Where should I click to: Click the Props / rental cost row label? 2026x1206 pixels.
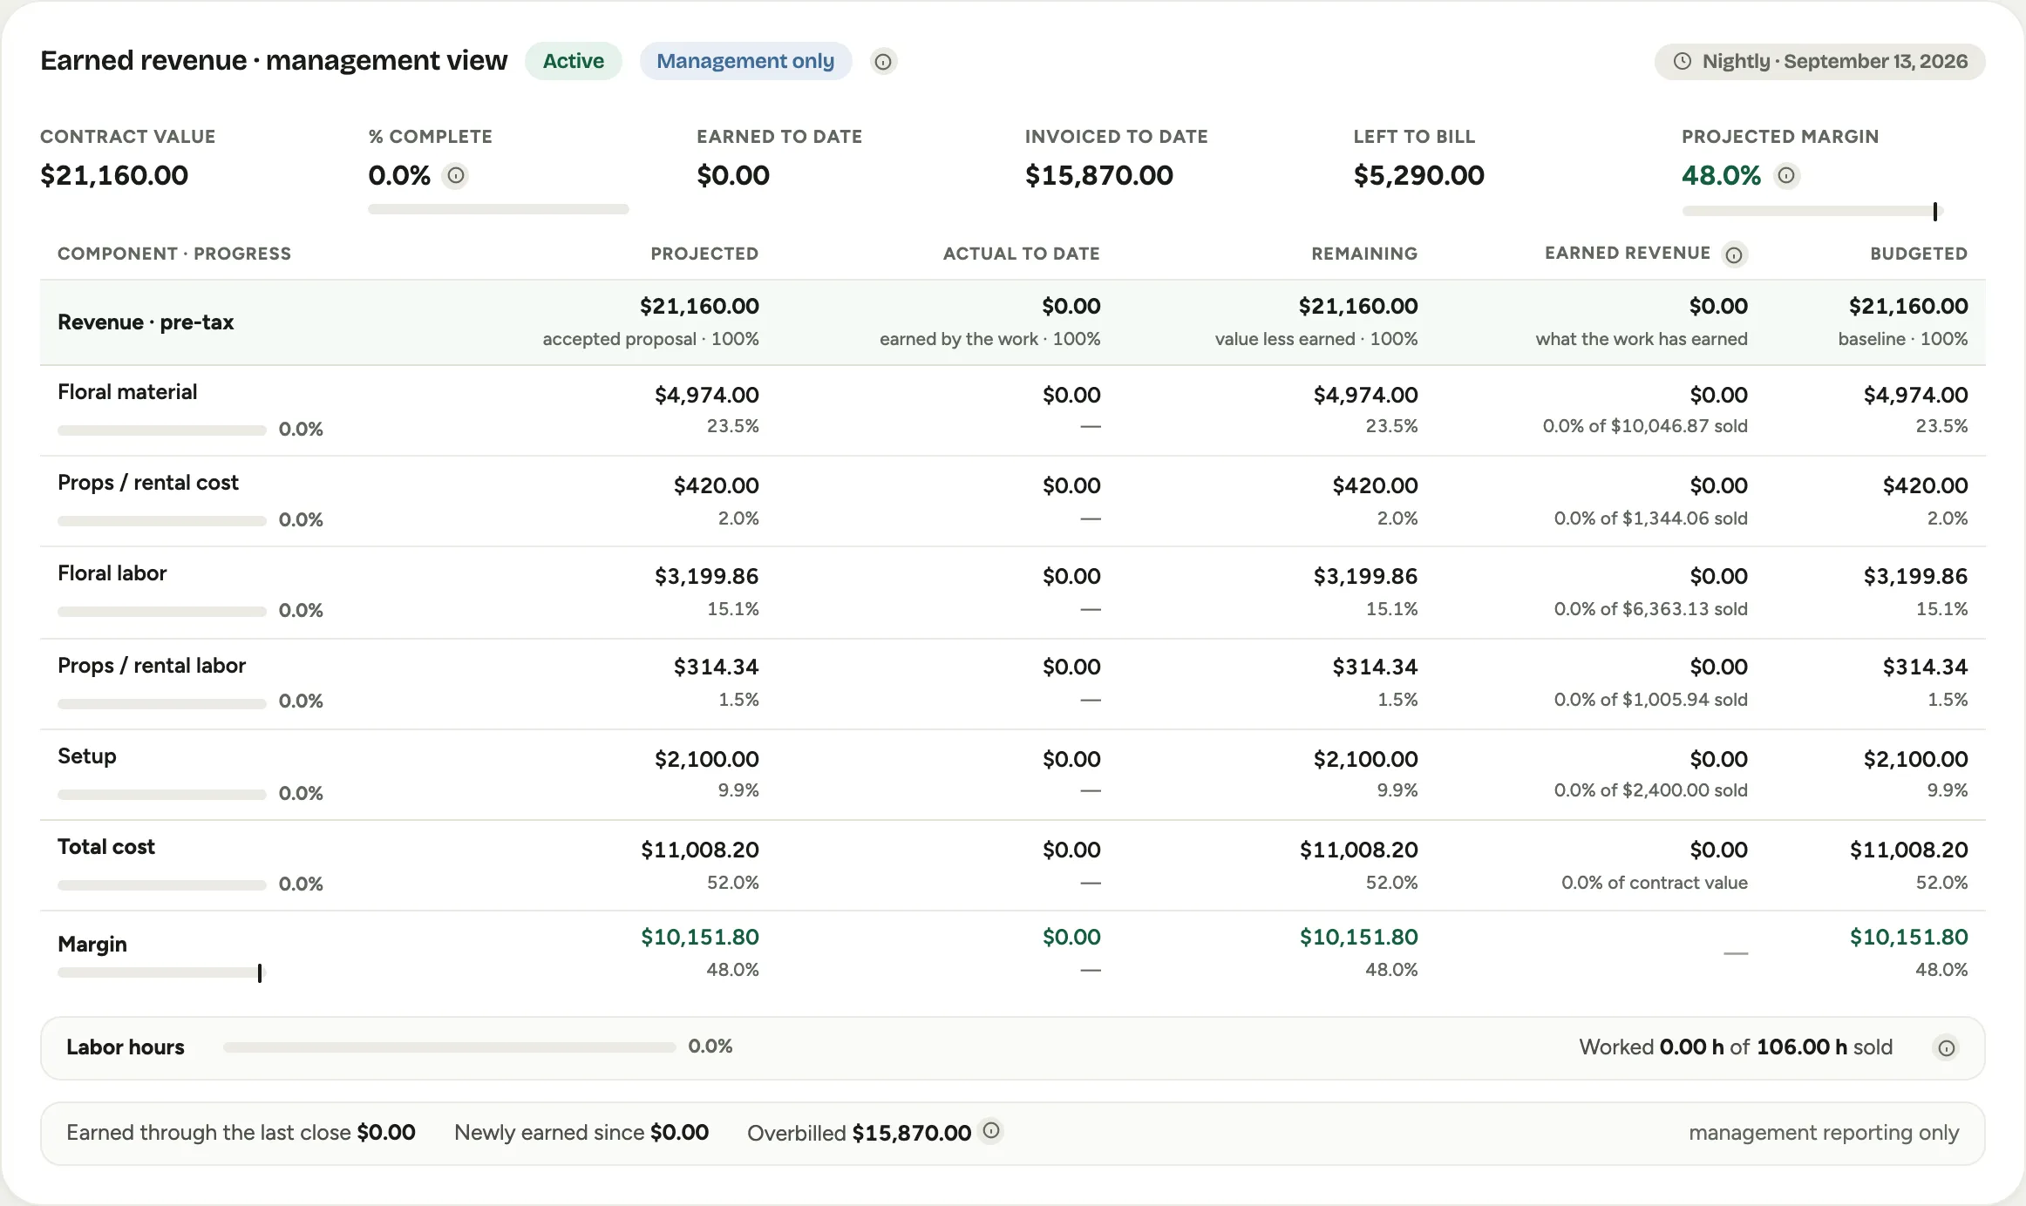pos(148,483)
